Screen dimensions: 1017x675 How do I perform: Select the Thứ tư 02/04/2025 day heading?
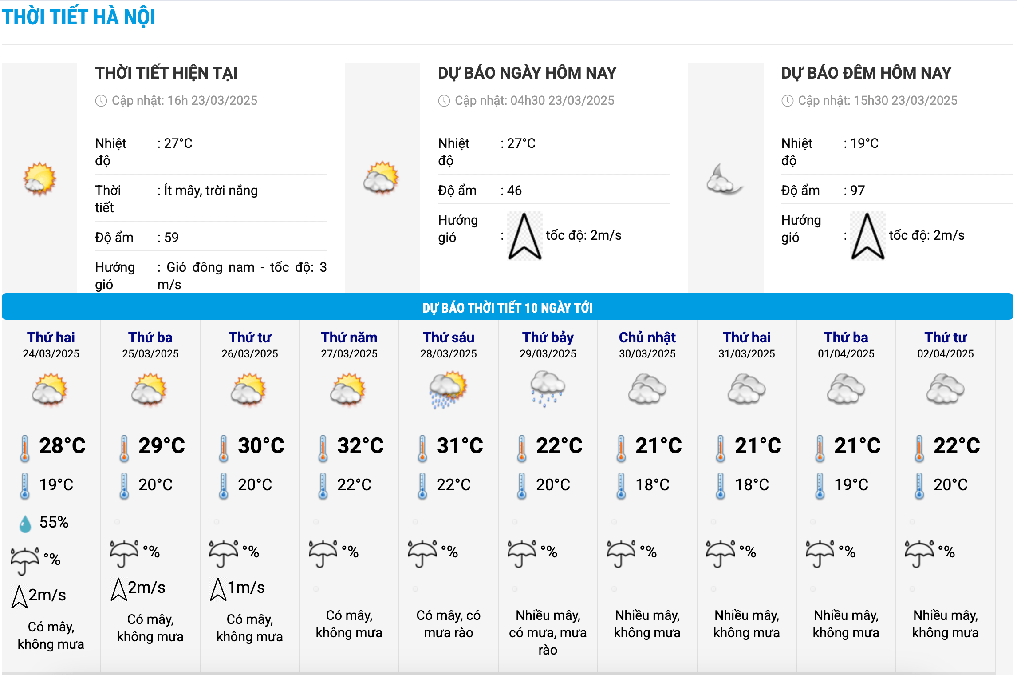pos(945,337)
